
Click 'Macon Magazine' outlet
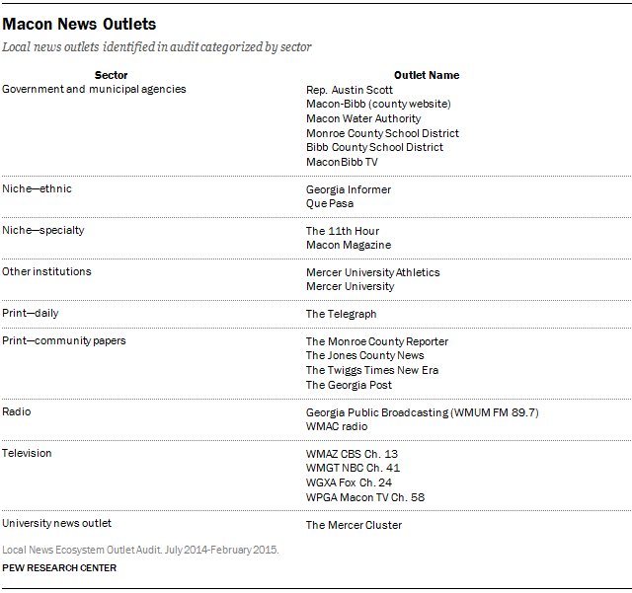click(x=349, y=245)
